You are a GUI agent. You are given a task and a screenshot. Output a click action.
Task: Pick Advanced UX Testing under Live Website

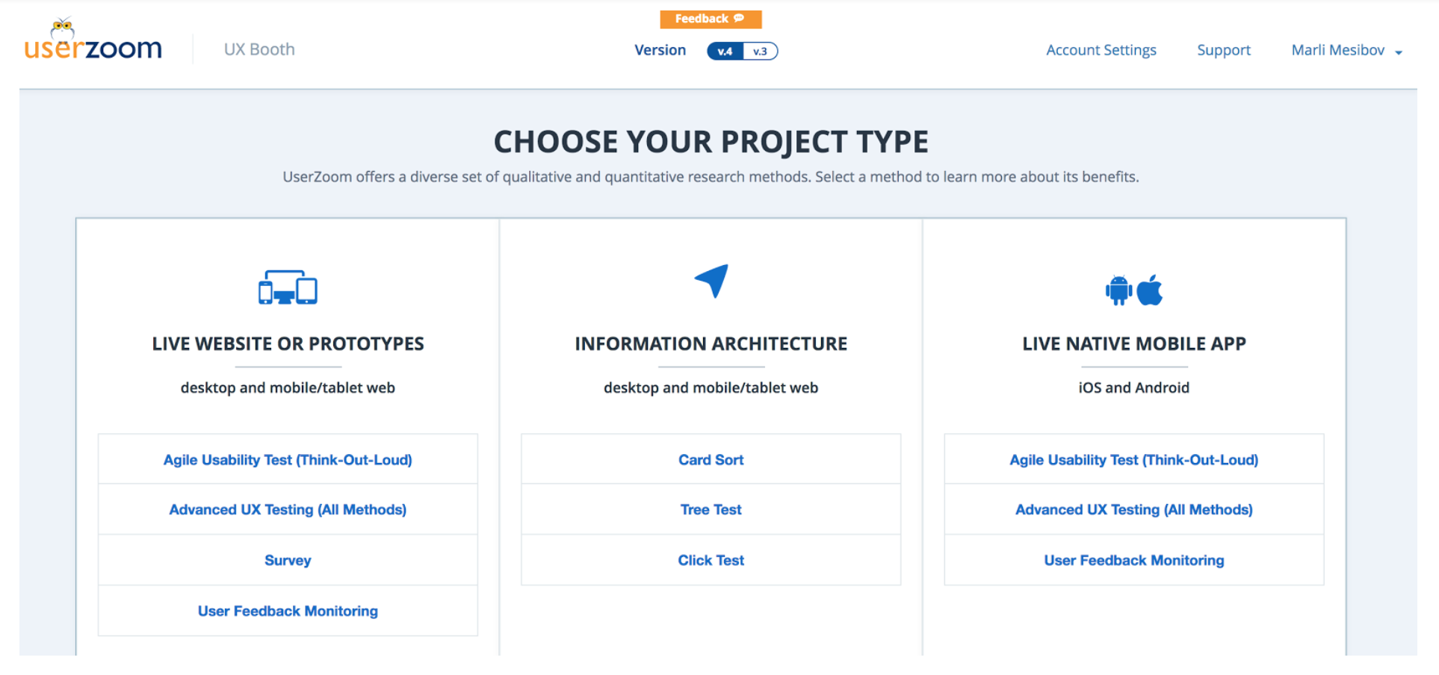pyautogui.click(x=288, y=510)
